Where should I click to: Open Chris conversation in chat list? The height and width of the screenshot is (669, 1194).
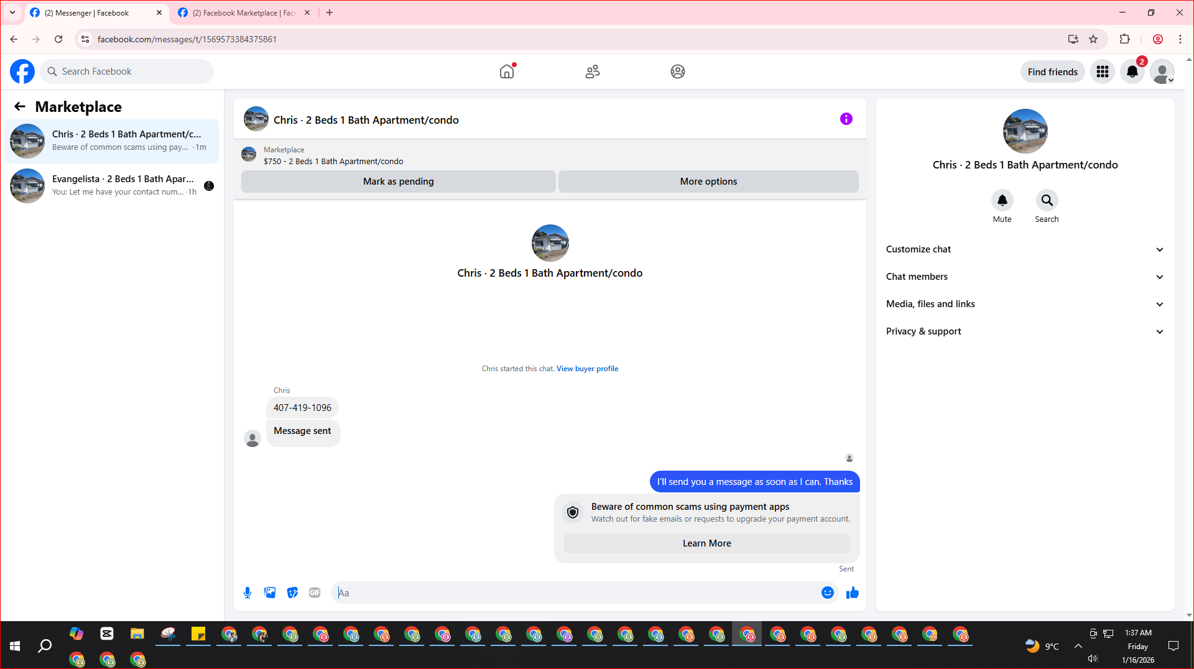click(112, 141)
